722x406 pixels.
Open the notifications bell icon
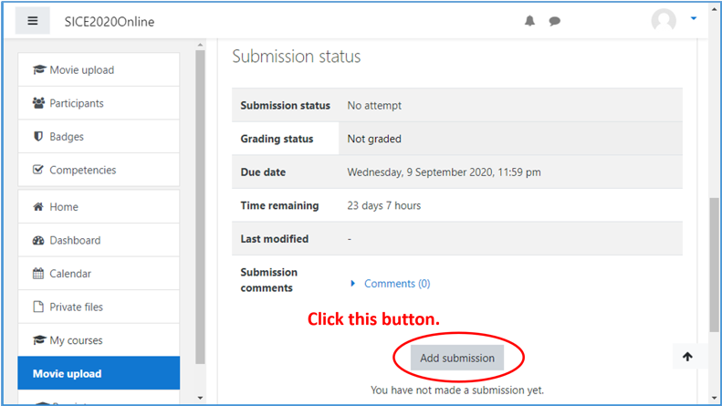pos(529,21)
